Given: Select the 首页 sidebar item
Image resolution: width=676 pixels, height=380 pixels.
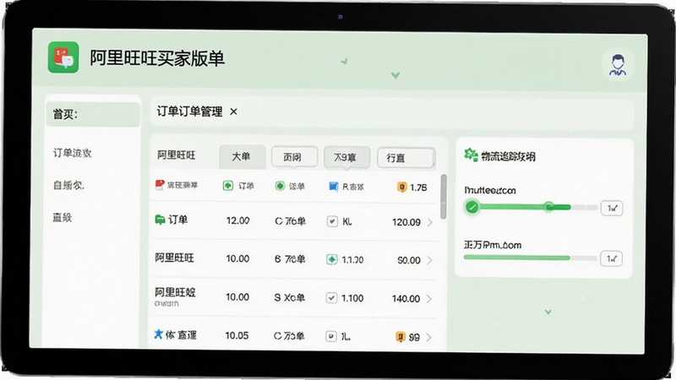Looking at the screenshot, I should (93, 115).
